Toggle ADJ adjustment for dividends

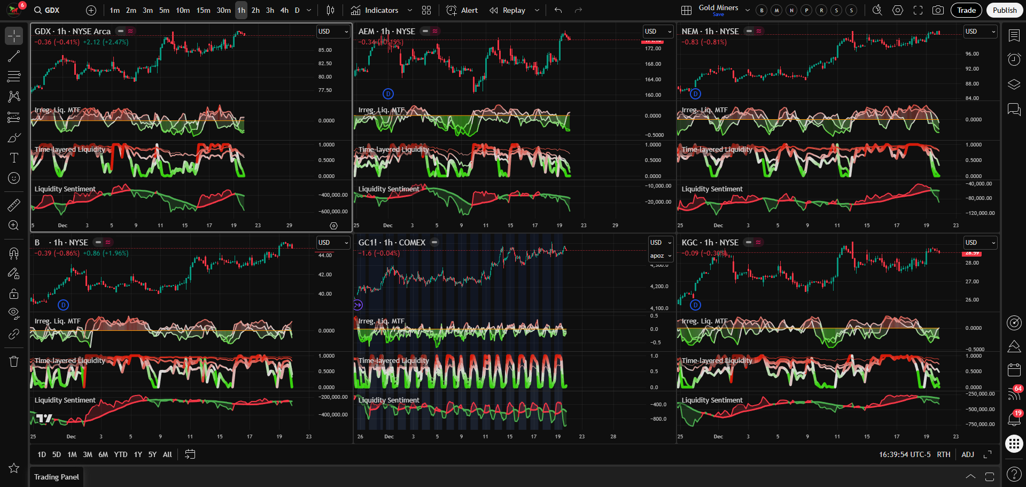(x=968, y=454)
